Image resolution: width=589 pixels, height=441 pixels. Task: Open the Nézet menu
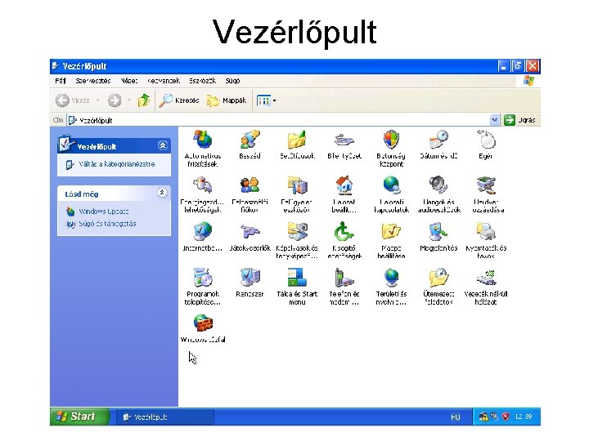coord(129,81)
